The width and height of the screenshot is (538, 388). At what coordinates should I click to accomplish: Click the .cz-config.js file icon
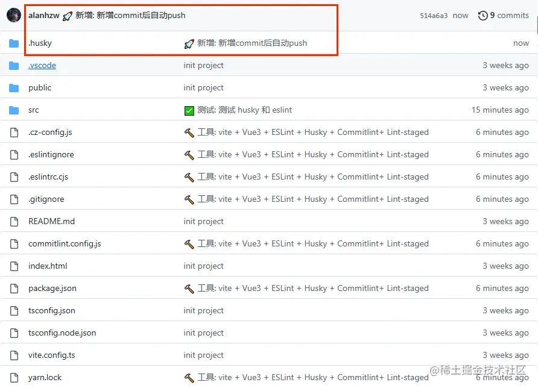[14, 133]
